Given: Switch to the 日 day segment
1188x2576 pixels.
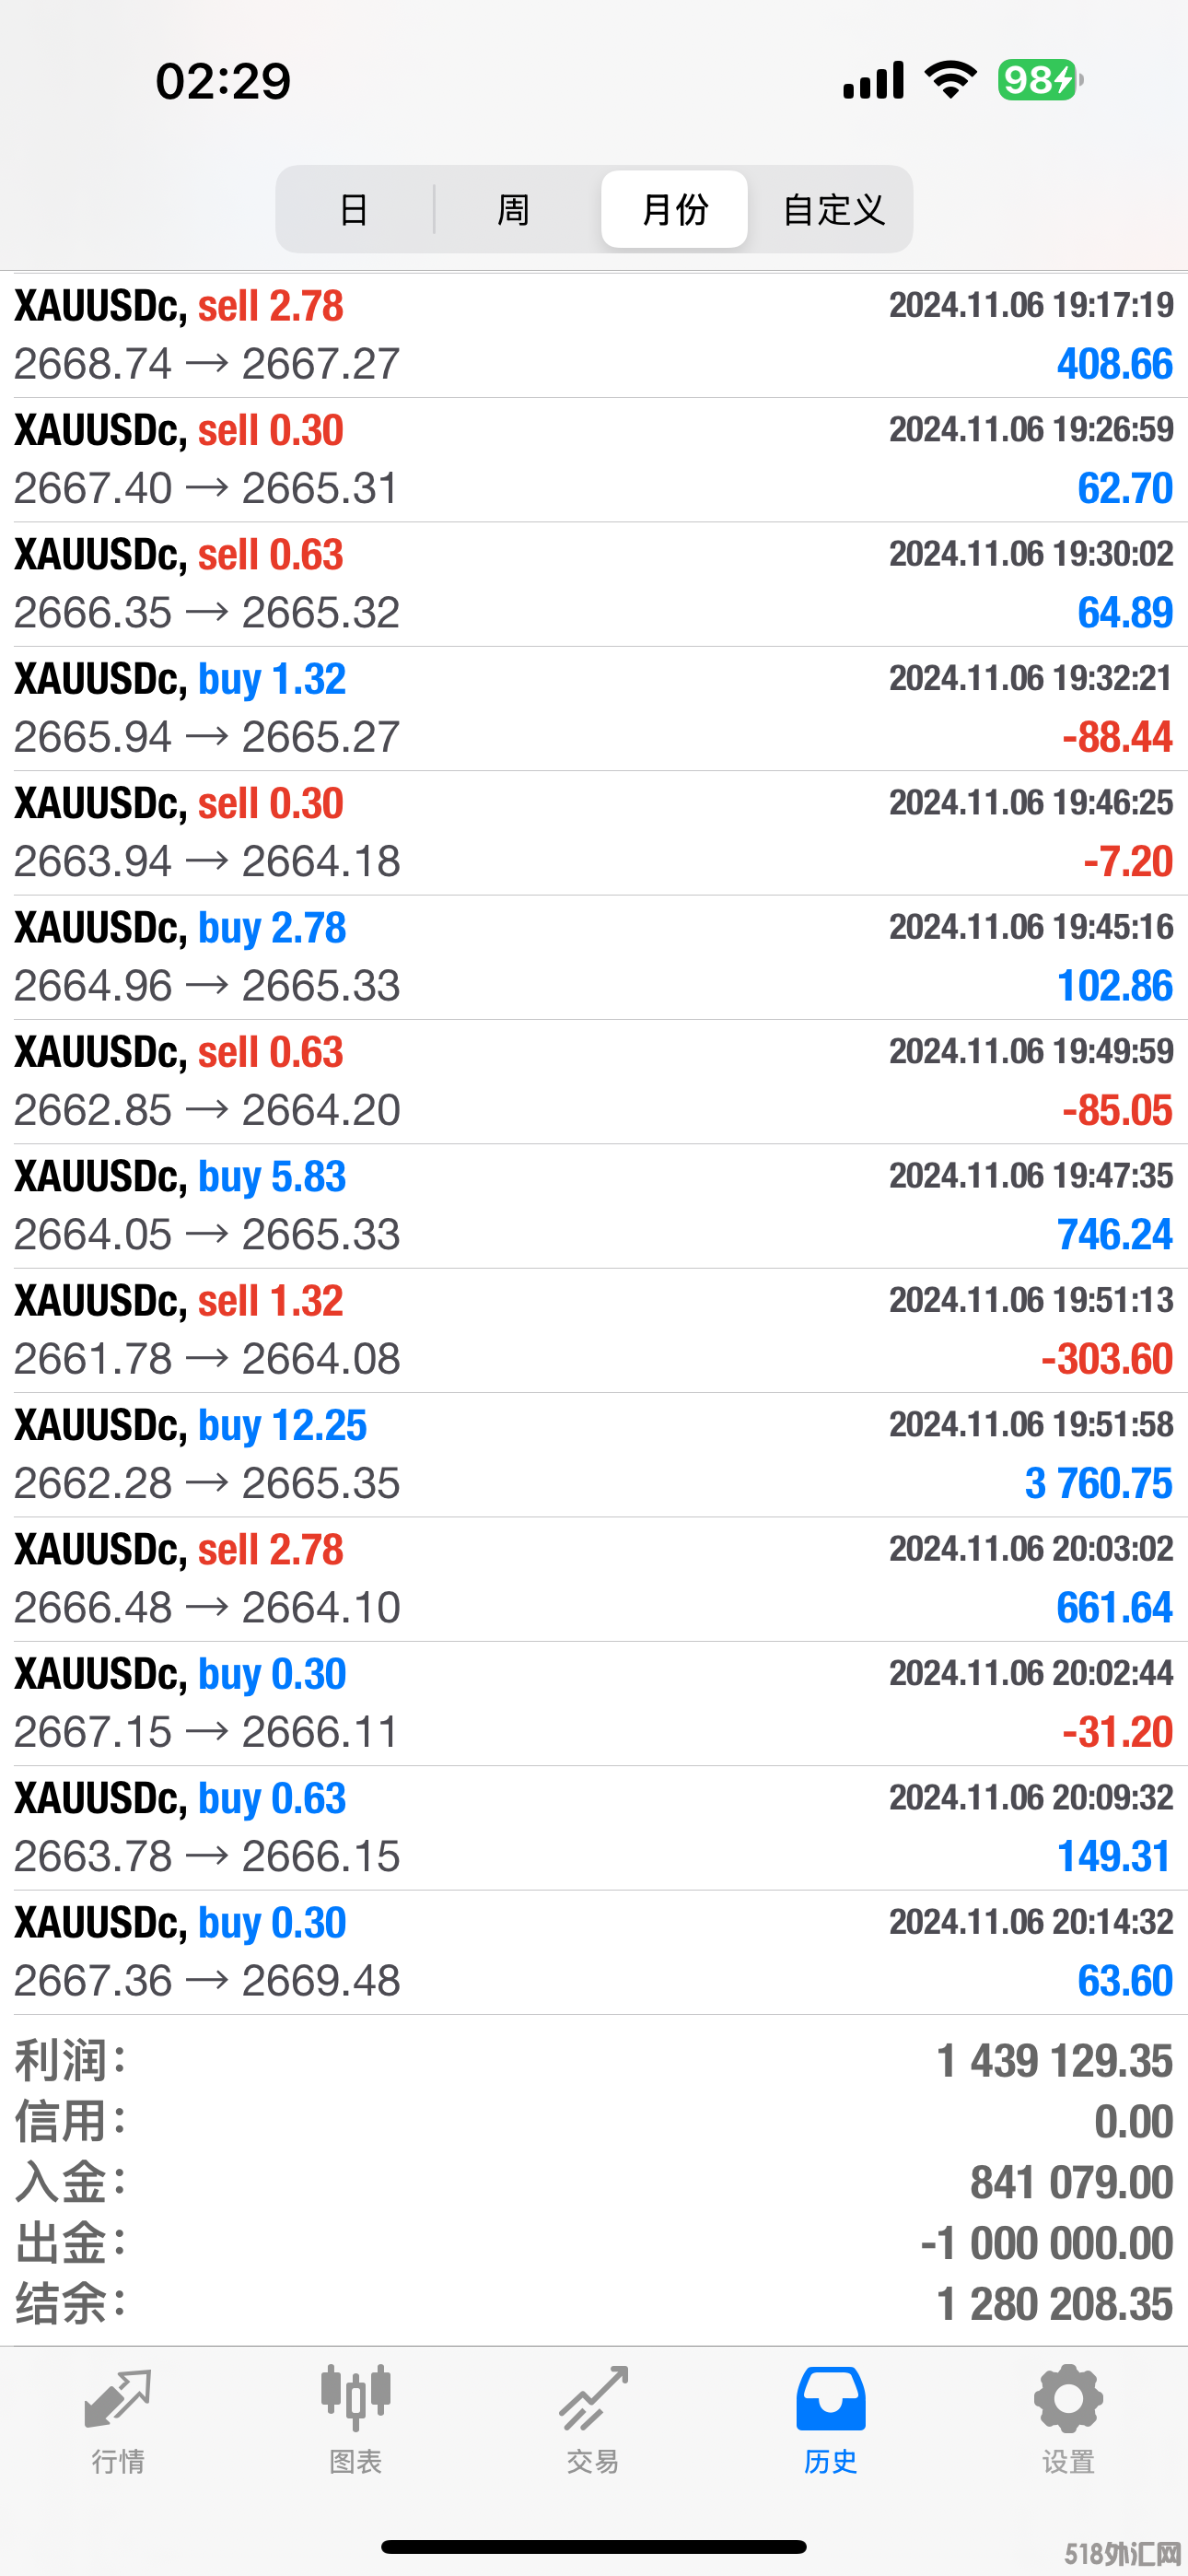Looking at the screenshot, I should 354,210.
